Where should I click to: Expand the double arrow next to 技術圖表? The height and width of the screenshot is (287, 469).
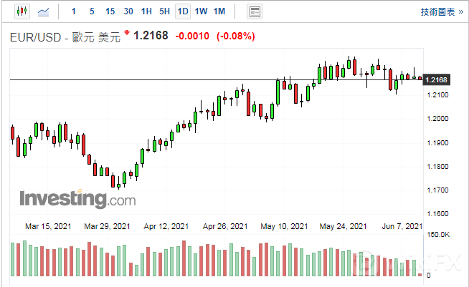[459, 11]
